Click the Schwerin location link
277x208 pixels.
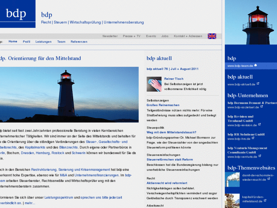tap(78, 153)
